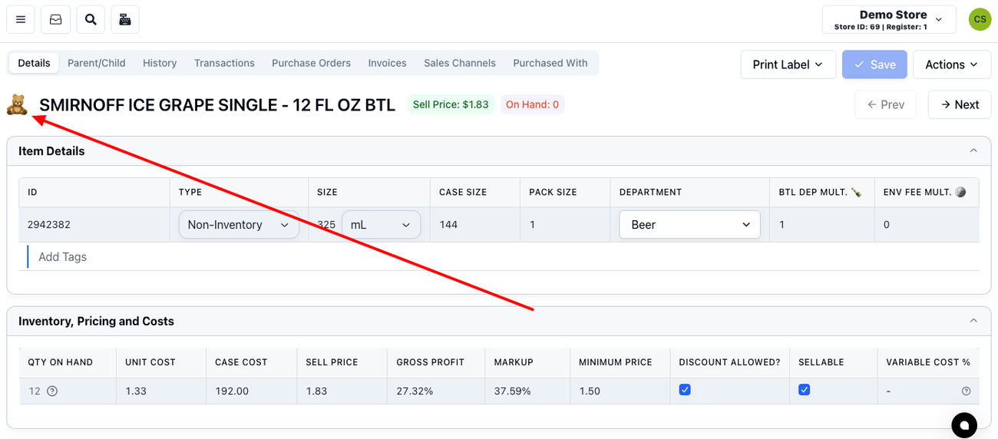Viewport: 998px width, 439px height.
Task: Open the Transactions tab
Action: [224, 63]
